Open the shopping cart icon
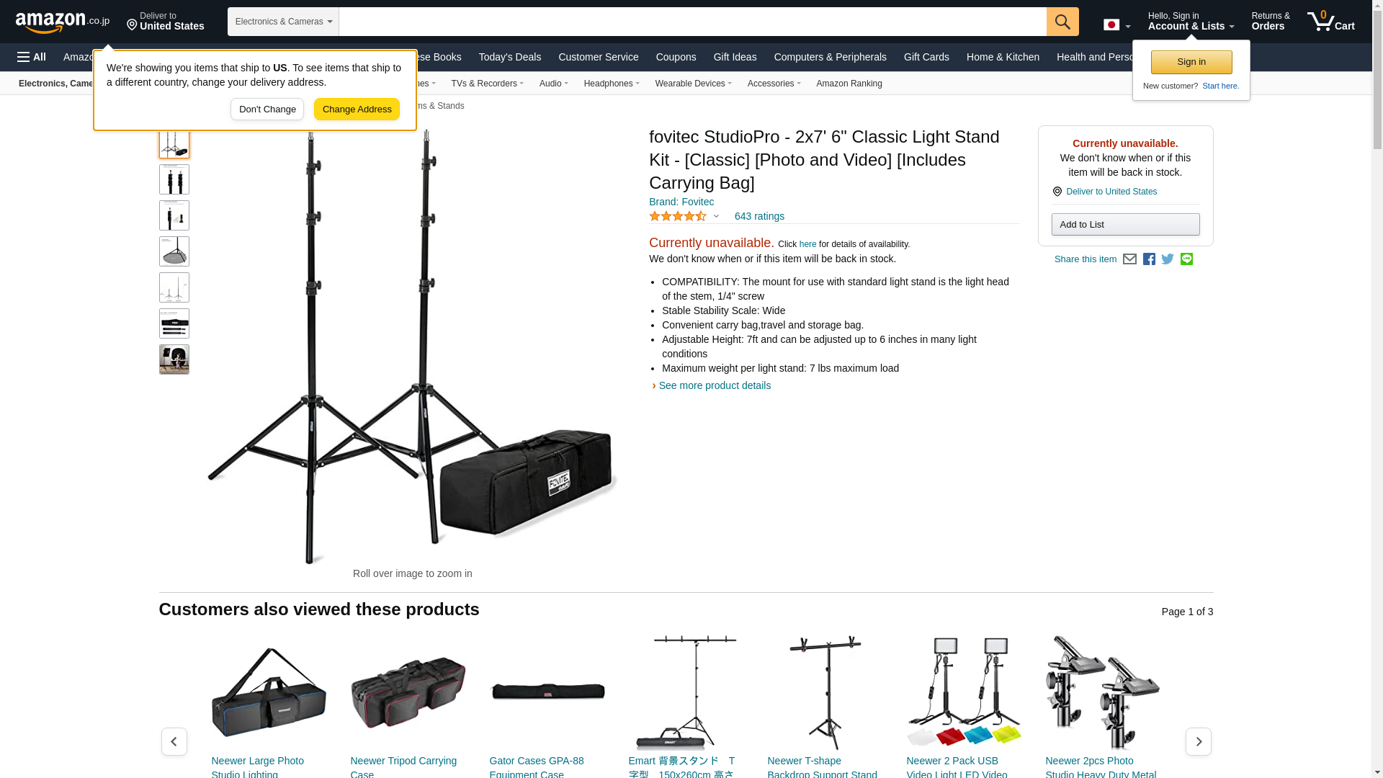 click(1330, 21)
